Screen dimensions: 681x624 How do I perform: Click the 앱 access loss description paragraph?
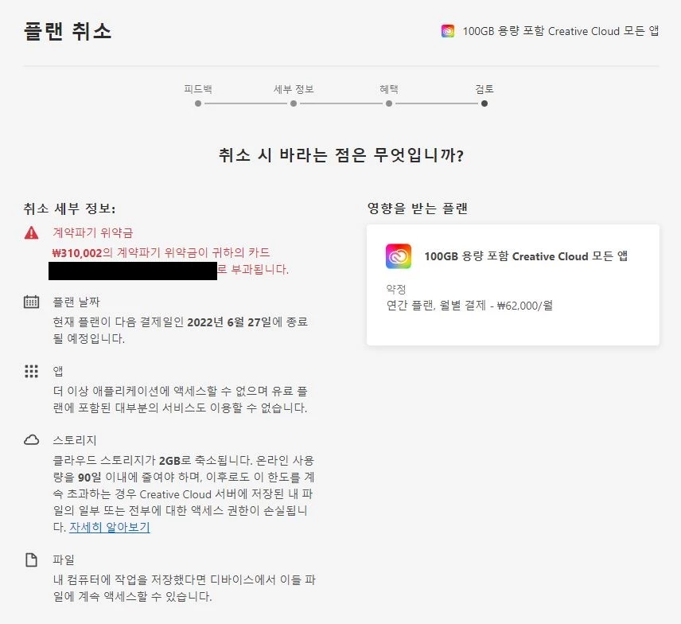181,400
